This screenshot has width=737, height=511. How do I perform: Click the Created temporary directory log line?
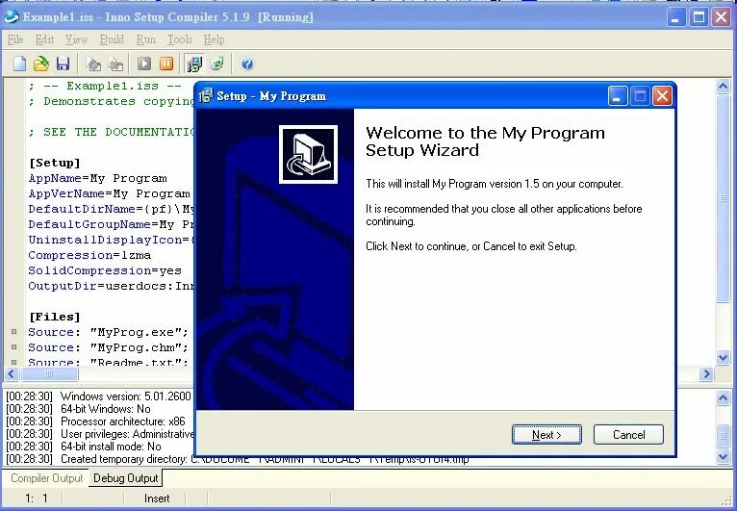pyautogui.click(x=238, y=459)
